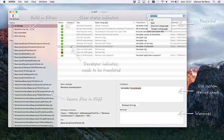Open the Window menu
224x140 pixels.
click(43, 2)
